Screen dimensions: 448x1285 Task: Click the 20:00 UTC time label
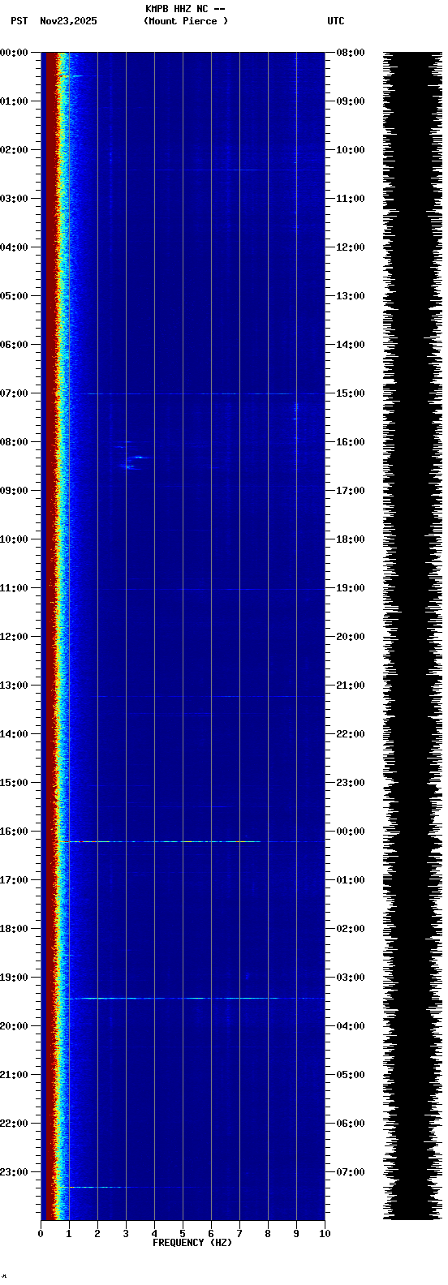[x=351, y=637]
